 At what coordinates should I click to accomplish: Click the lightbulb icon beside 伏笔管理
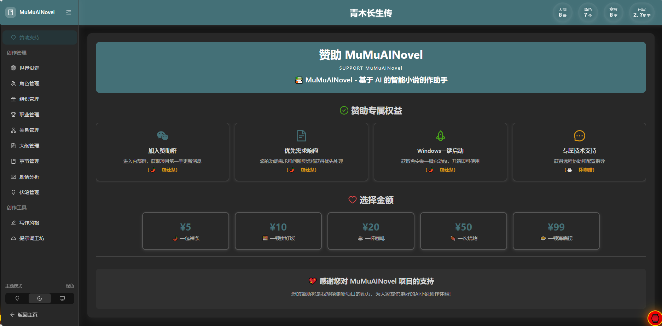click(13, 192)
